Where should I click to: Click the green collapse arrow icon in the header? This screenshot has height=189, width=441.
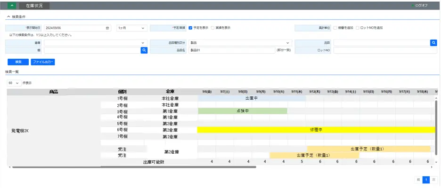click(12, 6)
